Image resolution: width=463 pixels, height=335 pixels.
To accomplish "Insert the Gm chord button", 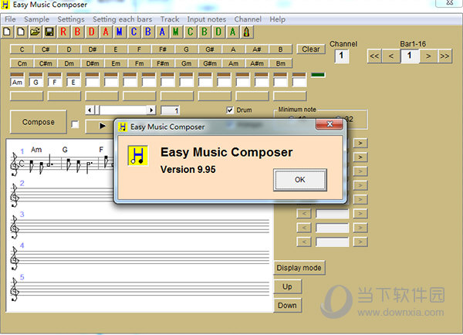I will coord(186,63).
